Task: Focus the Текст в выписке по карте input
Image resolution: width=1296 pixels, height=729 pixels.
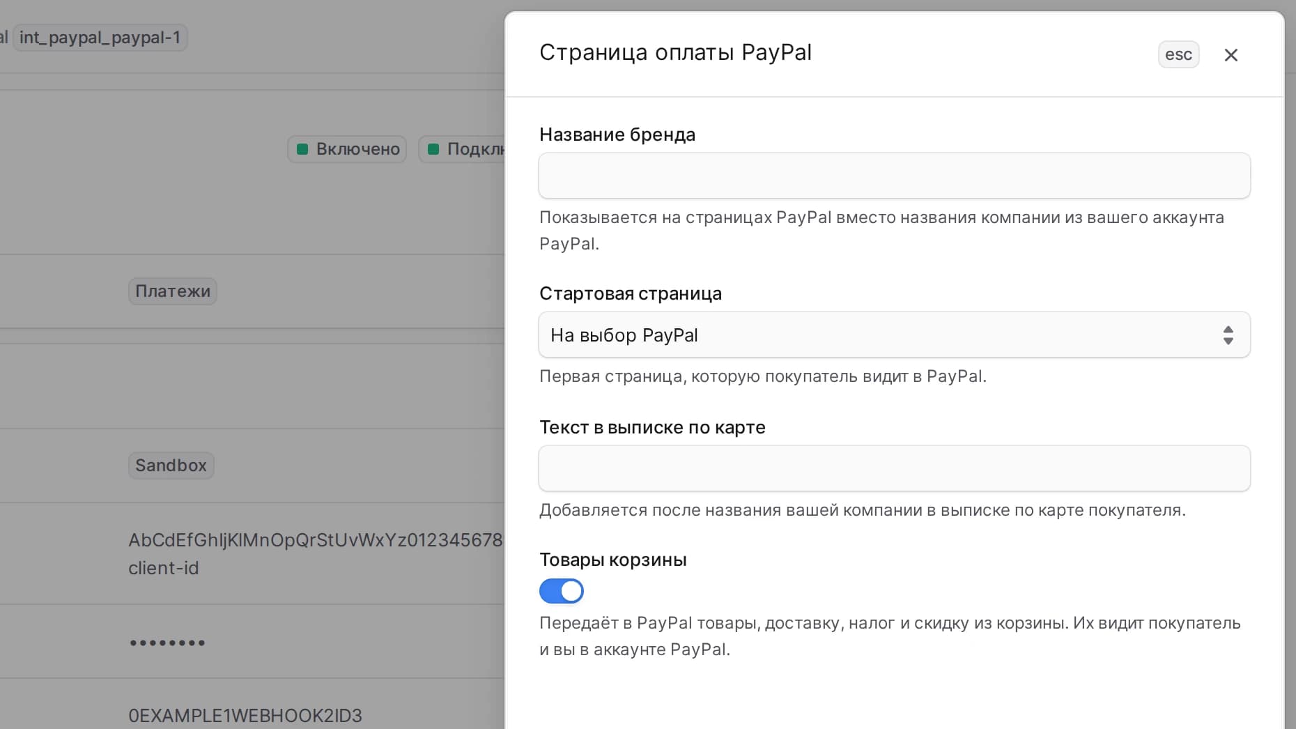Action: click(894, 468)
